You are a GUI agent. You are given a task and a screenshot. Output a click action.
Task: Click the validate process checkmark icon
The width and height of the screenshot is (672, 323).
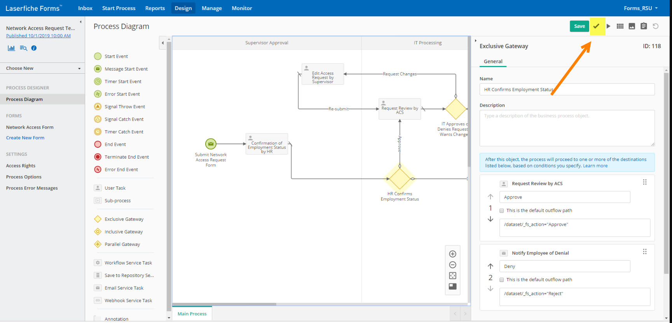pos(596,26)
